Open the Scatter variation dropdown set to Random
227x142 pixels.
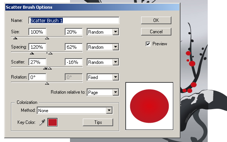click(x=103, y=62)
